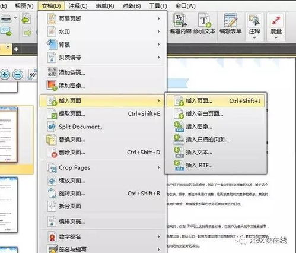Image resolution: width=296 pixels, height=253 pixels.
Task: Expand the 贝茨编号 submenu arrow
Action: pos(158,58)
